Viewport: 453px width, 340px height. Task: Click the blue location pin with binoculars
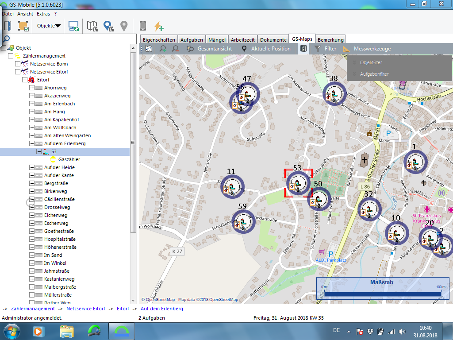(x=108, y=26)
